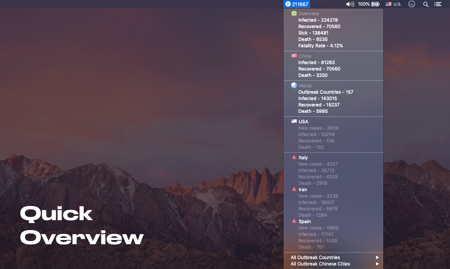Click the Overview section label

[309, 14]
